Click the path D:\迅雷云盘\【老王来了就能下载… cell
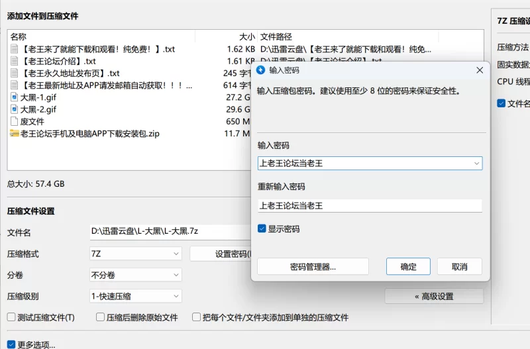This screenshot has height=349, width=530. [345, 49]
